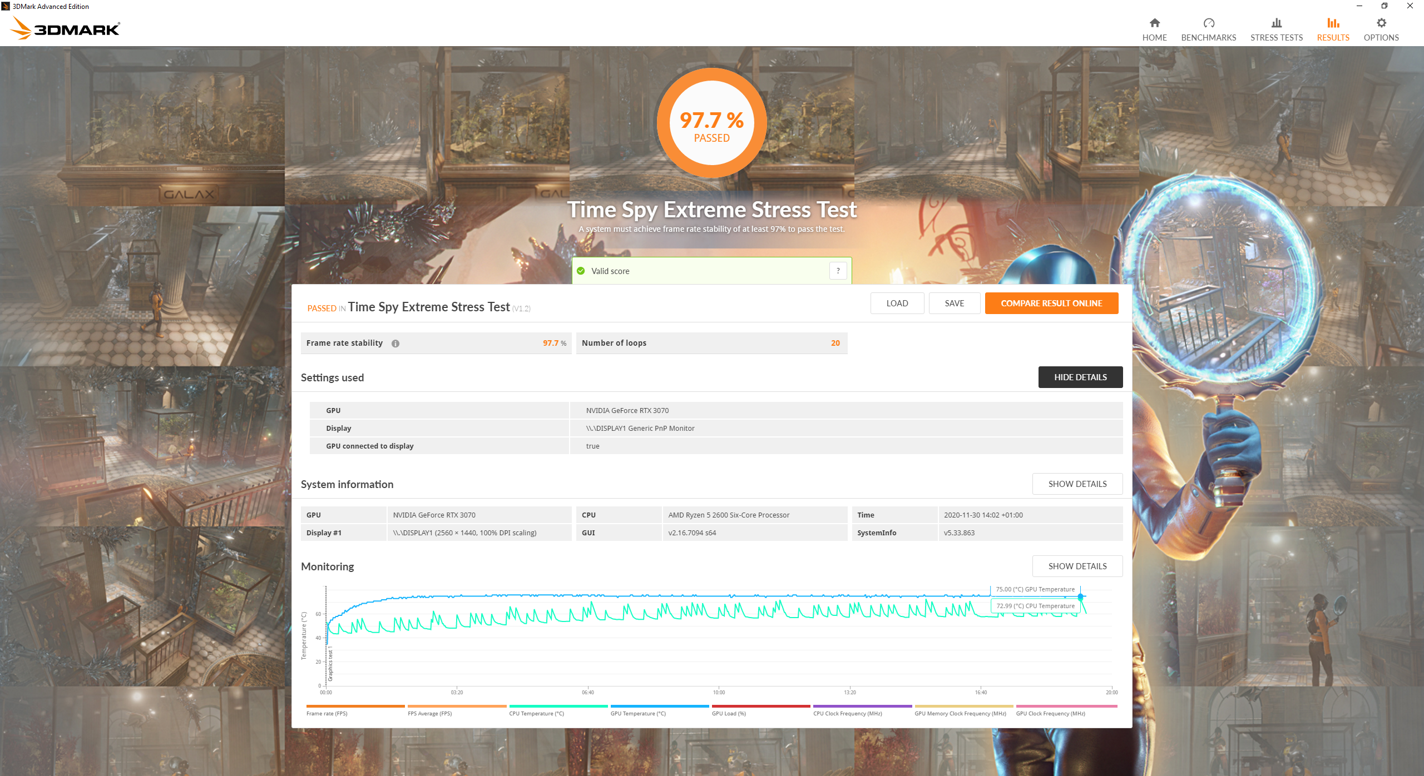
Task: Click the Compare Result Online button
Action: pyautogui.click(x=1051, y=303)
